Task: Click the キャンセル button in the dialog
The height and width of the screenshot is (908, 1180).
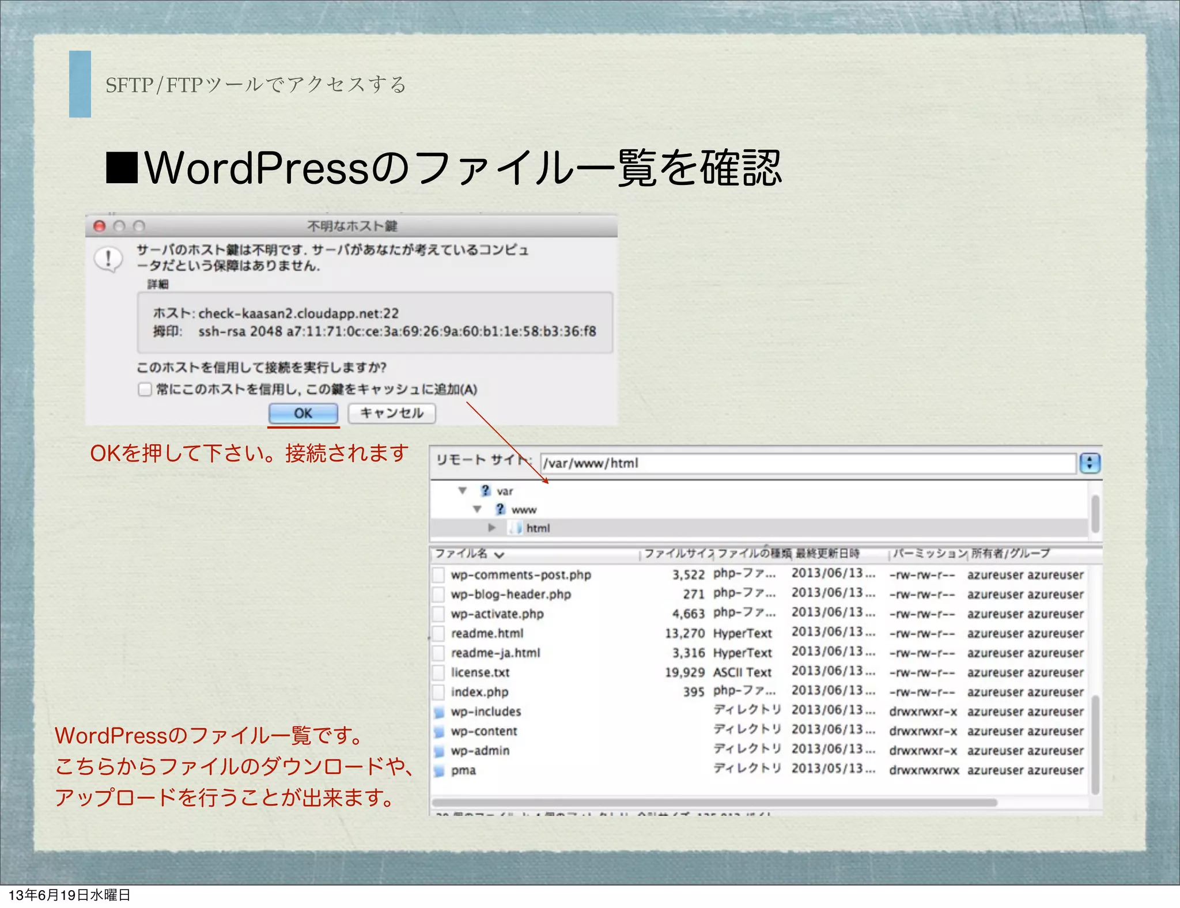Action: tap(391, 413)
